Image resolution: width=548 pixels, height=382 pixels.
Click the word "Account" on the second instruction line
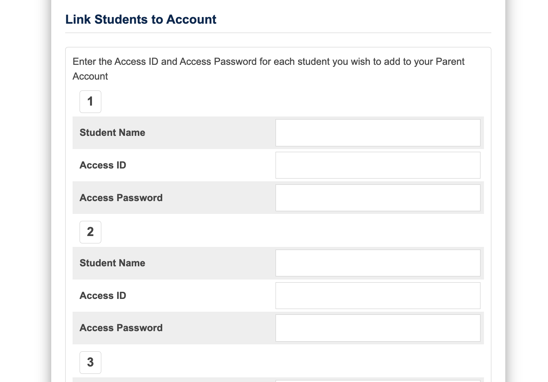90,76
